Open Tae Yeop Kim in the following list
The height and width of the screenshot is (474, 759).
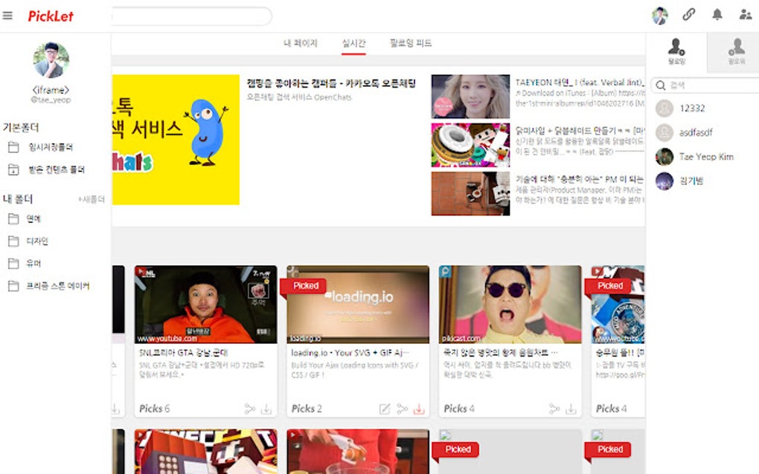(706, 157)
